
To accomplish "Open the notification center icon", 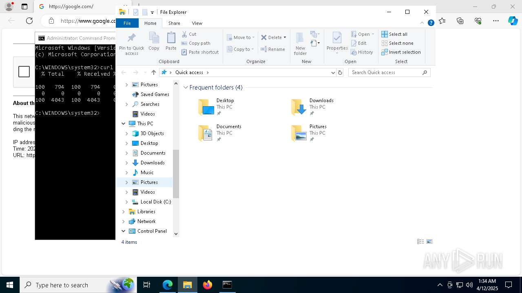I will 509,285.
